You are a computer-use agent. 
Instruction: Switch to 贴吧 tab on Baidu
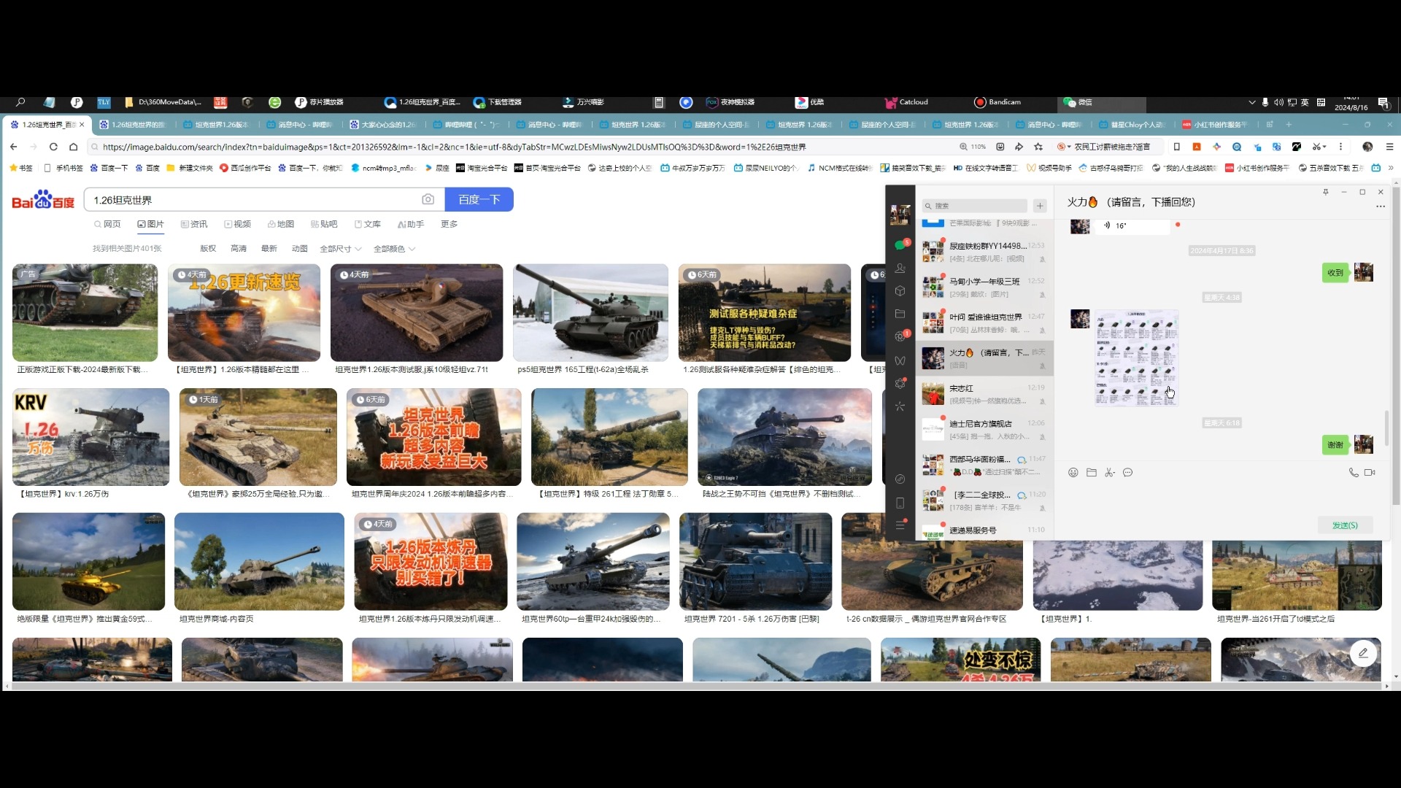coord(324,224)
